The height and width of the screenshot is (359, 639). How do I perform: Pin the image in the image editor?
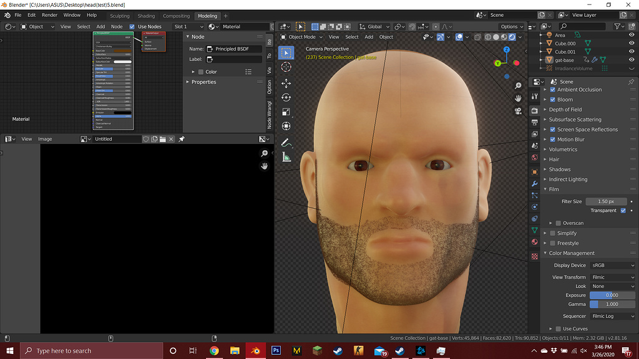(x=182, y=139)
